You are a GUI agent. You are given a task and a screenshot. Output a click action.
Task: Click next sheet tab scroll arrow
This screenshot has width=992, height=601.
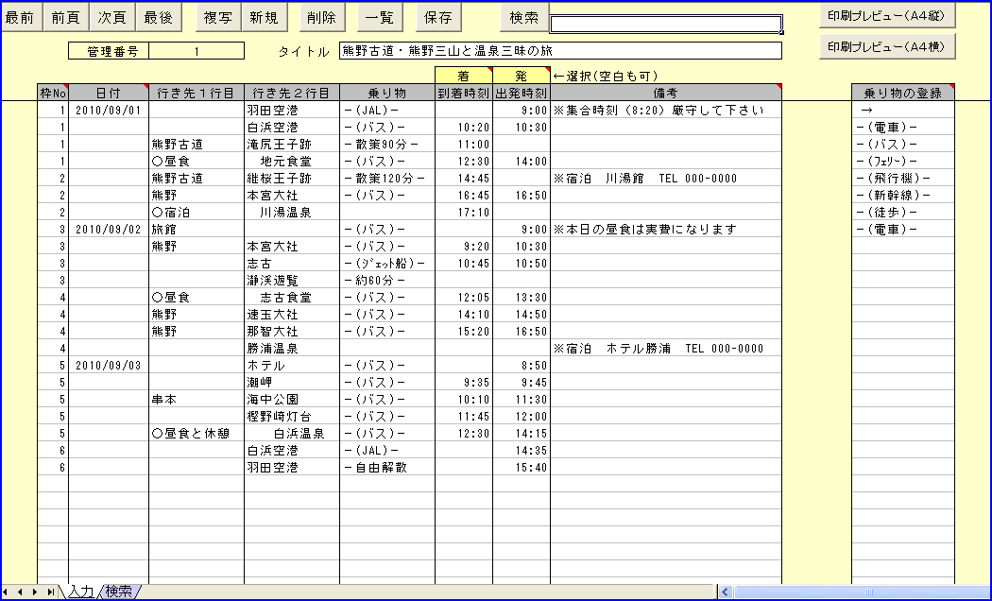click(35, 592)
